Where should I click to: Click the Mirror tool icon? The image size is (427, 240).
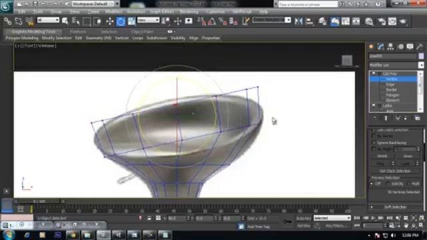click(298, 21)
